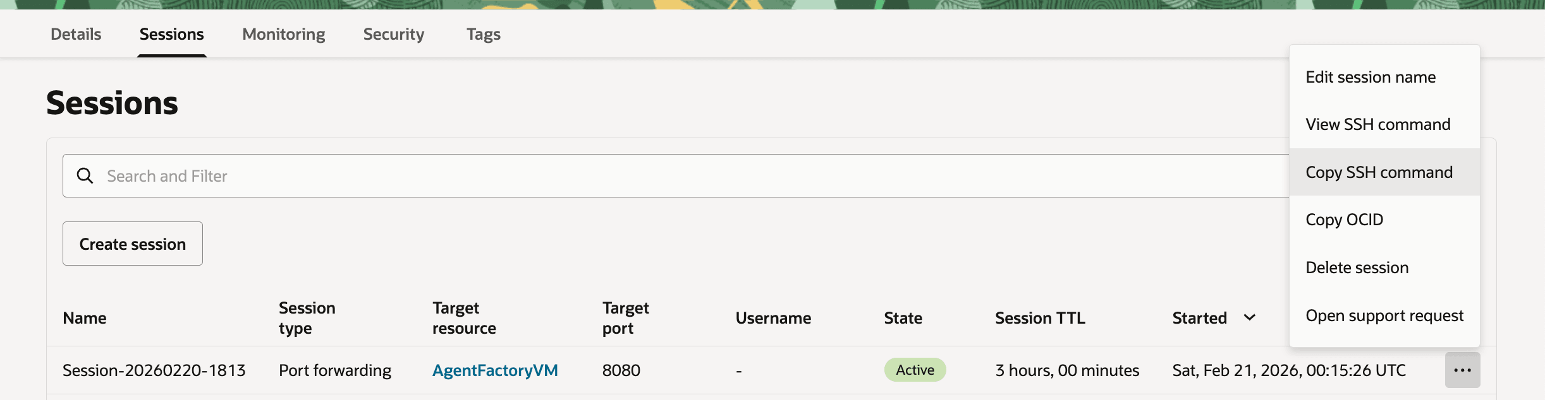Select Delete session from the menu
Image resolution: width=1545 pixels, height=400 pixels.
pyautogui.click(x=1357, y=268)
